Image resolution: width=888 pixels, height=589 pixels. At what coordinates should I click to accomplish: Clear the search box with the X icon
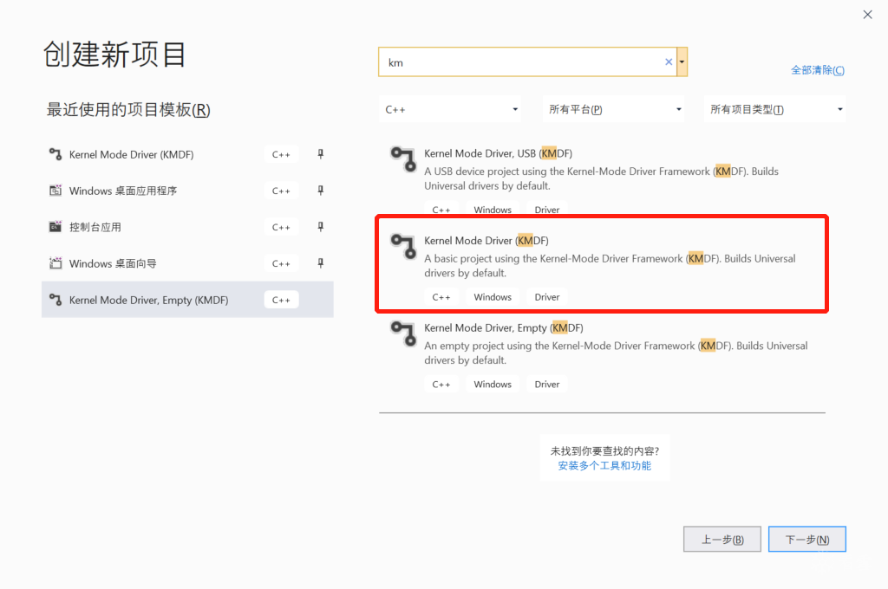[x=669, y=62]
